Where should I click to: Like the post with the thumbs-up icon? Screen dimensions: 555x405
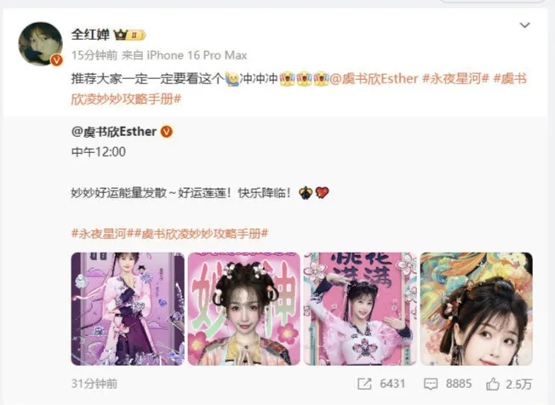click(x=493, y=384)
